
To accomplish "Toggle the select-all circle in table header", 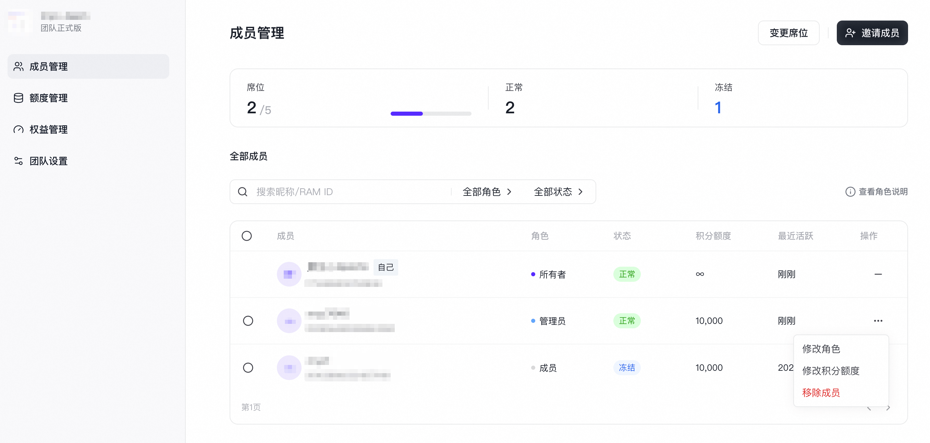I will [247, 236].
